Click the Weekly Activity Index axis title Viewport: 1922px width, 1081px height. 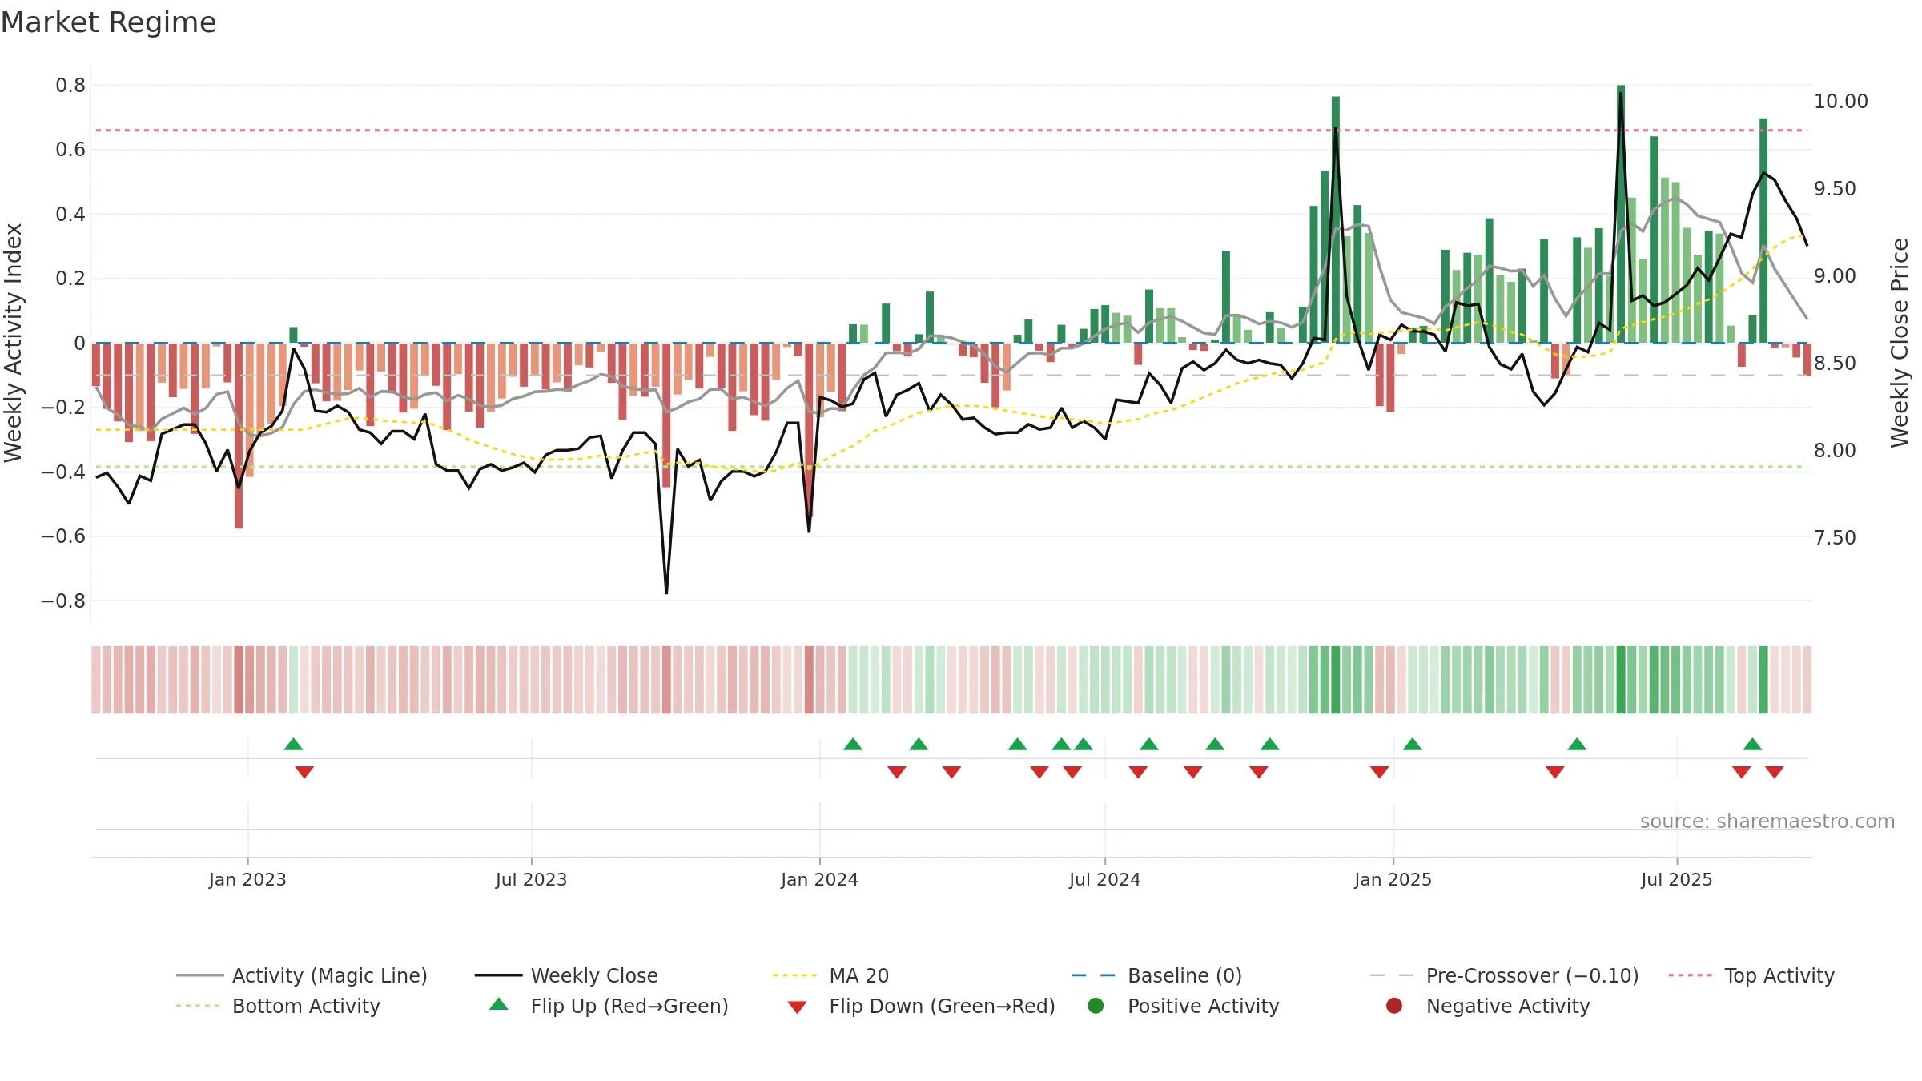[x=13, y=343]
